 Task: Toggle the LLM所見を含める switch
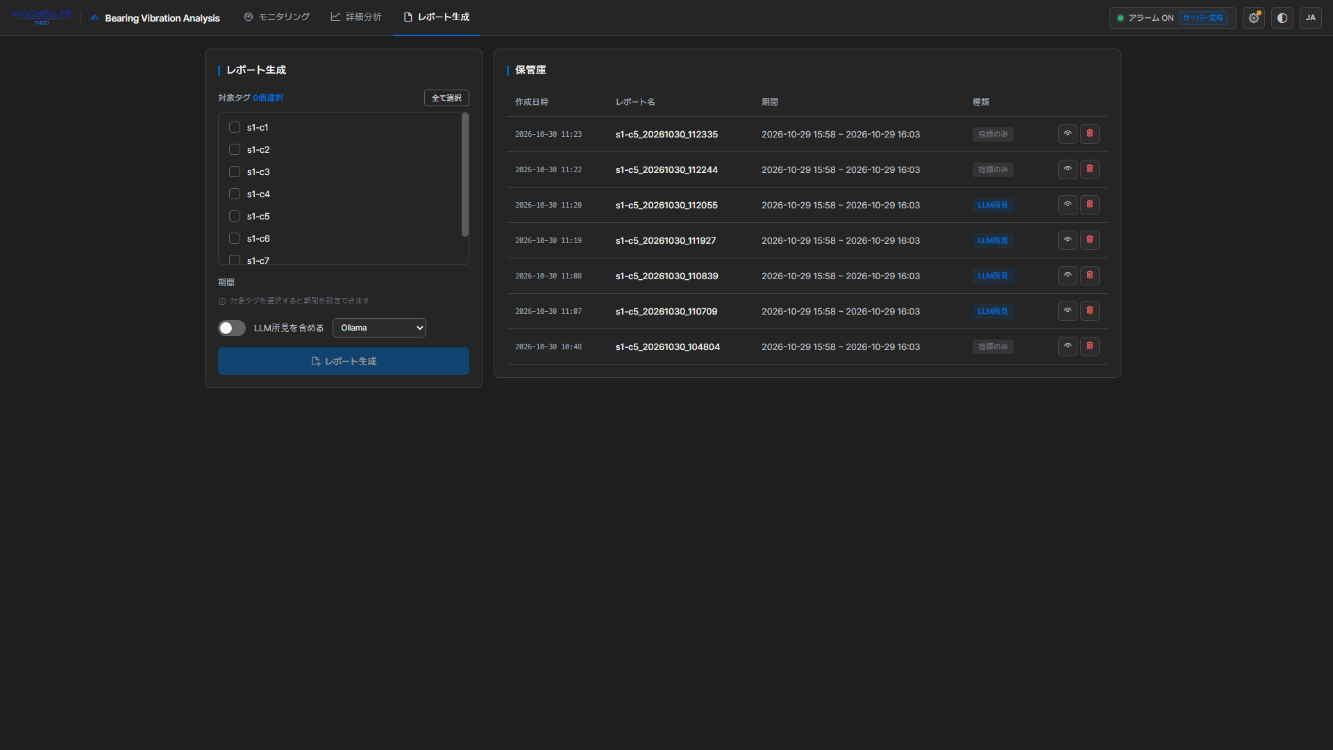(x=232, y=328)
